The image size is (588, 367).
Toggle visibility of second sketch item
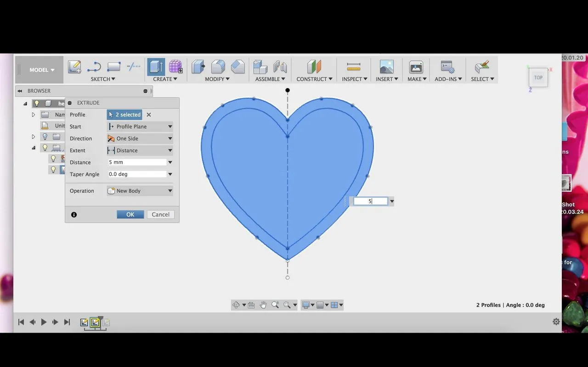(53, 170)
